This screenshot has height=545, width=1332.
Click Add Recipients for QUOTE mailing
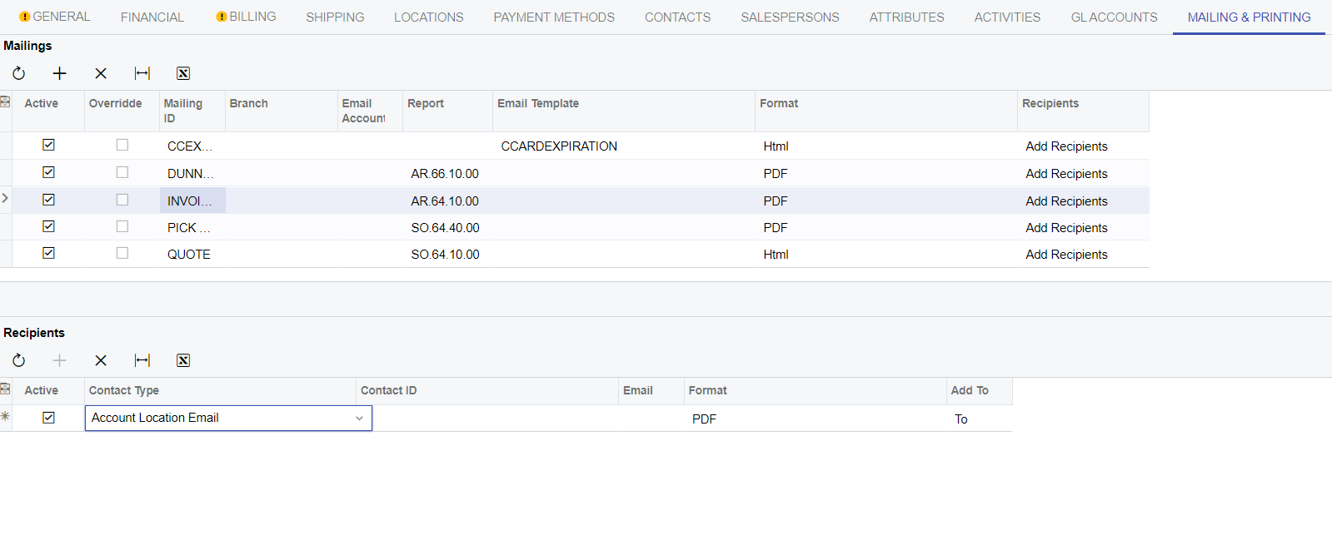point(1066,255)
